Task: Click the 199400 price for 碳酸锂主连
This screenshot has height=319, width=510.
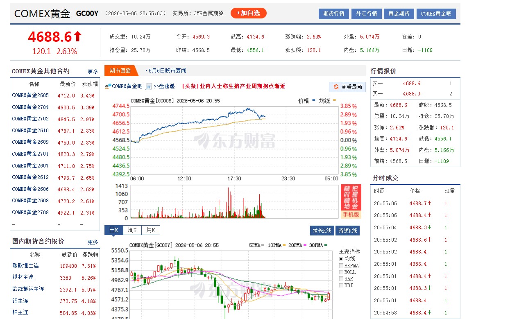Action: (68, 266)
